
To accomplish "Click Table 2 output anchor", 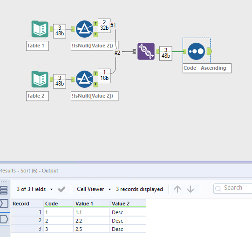I will [x=52, y=79].
